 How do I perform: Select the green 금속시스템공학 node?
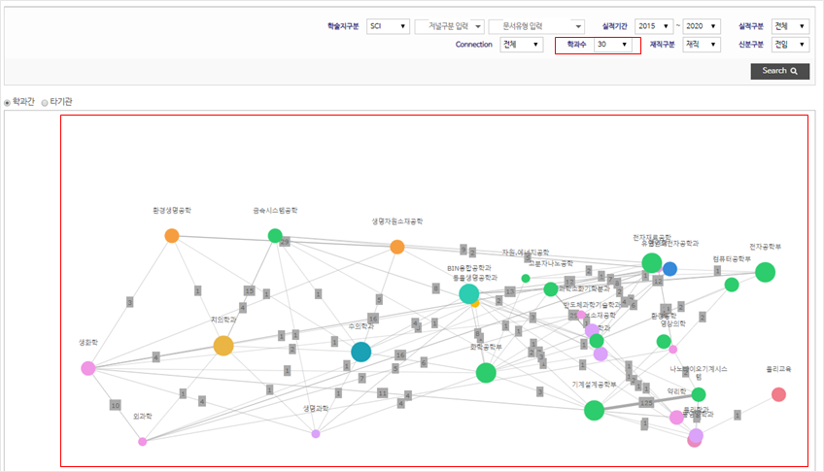[x=275, y=235]
